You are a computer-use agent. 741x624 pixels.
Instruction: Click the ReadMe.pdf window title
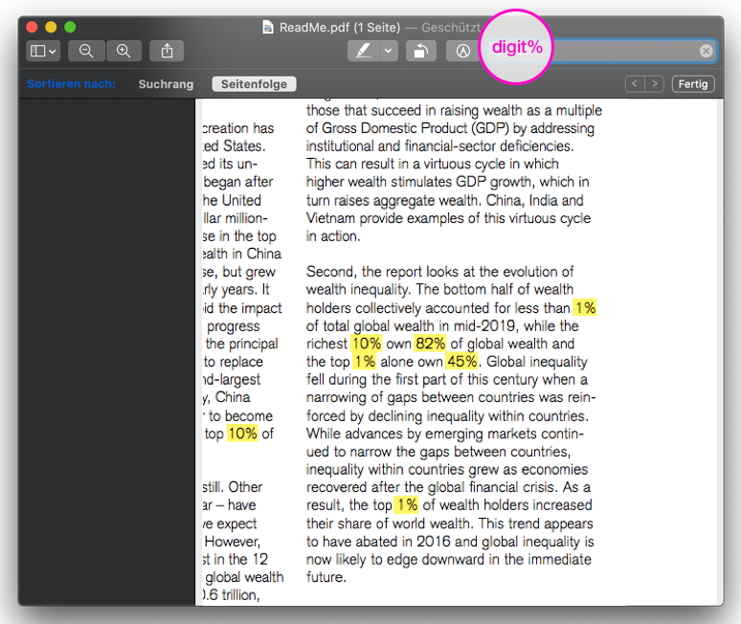(340, 28)
